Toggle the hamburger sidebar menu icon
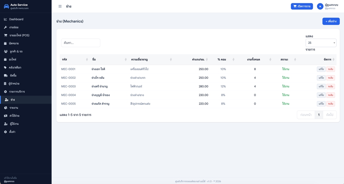The image size is (344, 184). 60,6
